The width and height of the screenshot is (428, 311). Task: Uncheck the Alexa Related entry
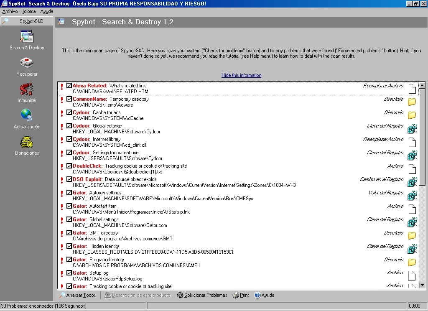tap(69, 85)
